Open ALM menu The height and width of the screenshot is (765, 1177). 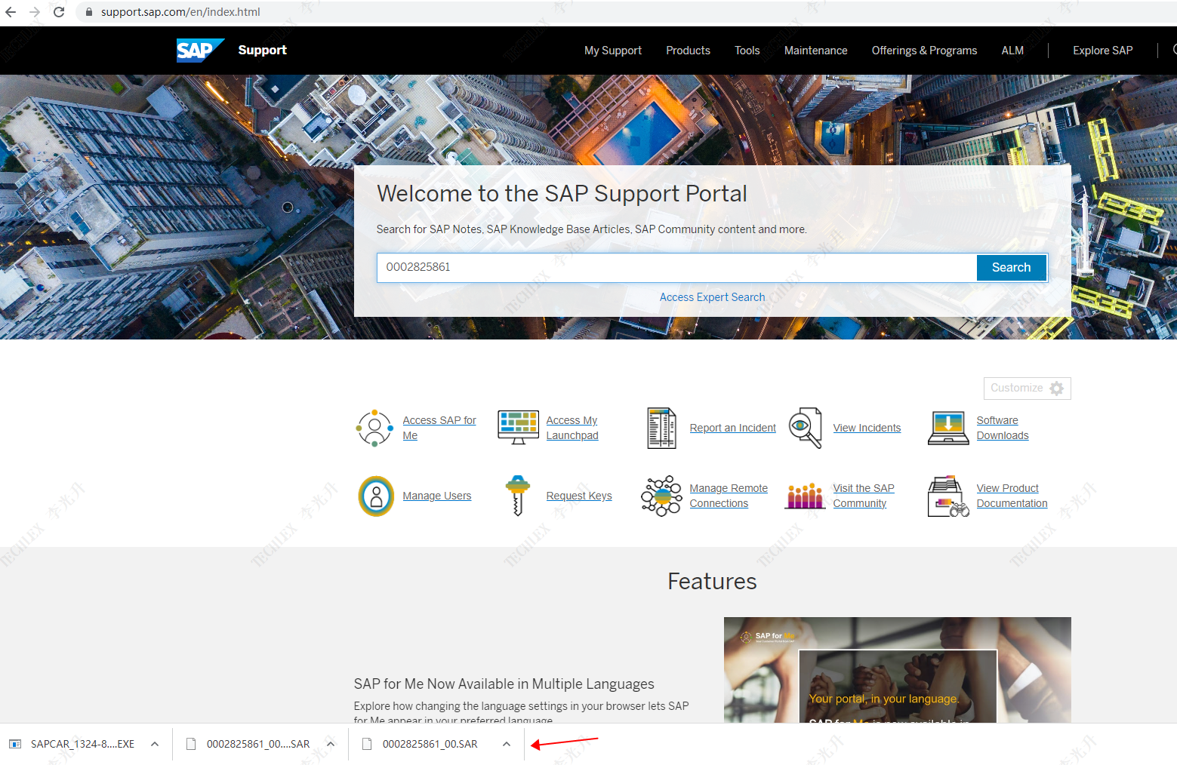[x=1012, y=51]
